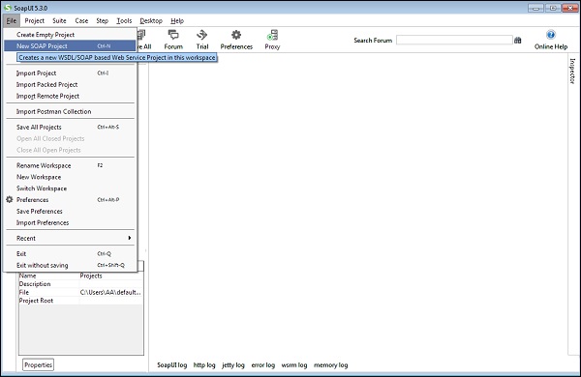
Task: Switch to the http log tab
Action: coord(204,365)
